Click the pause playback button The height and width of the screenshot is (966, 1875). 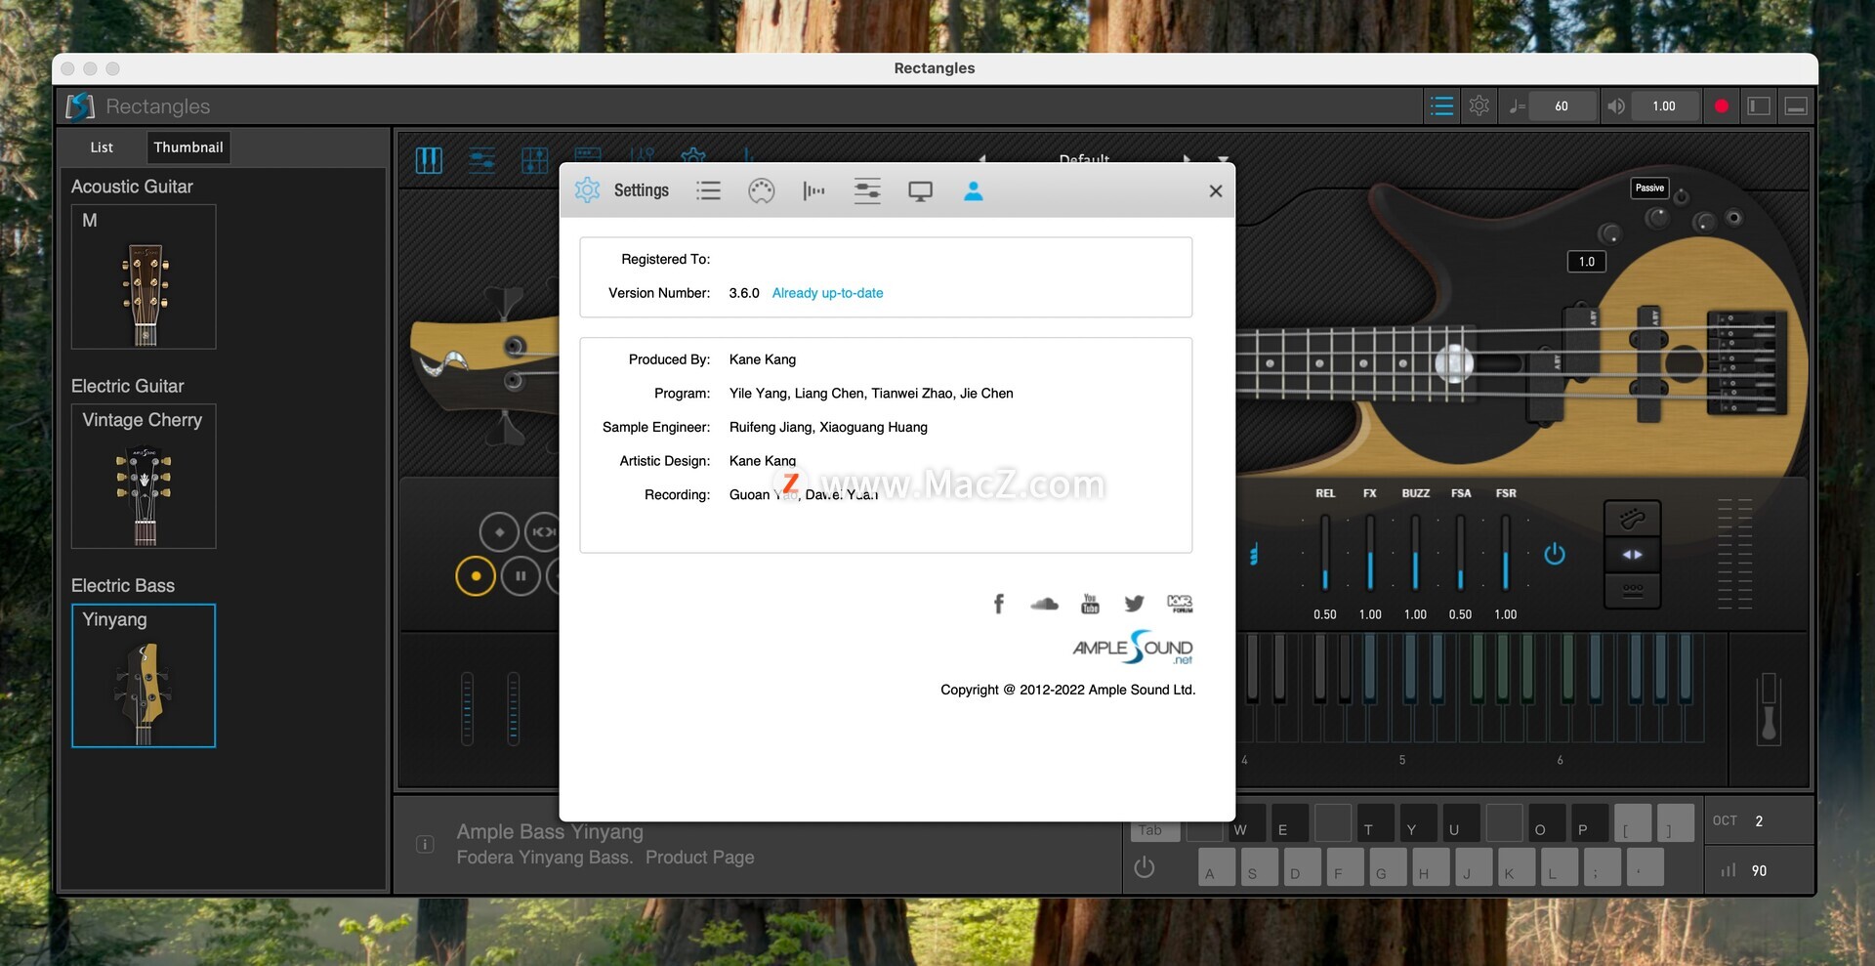click(x=521, y=576)
